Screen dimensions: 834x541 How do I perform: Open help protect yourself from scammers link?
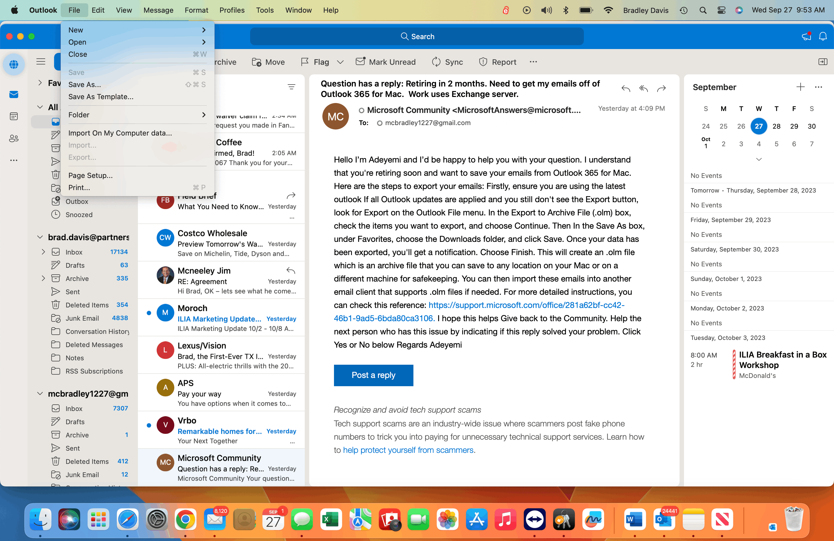pyautogui.click(x=408, y=450)
